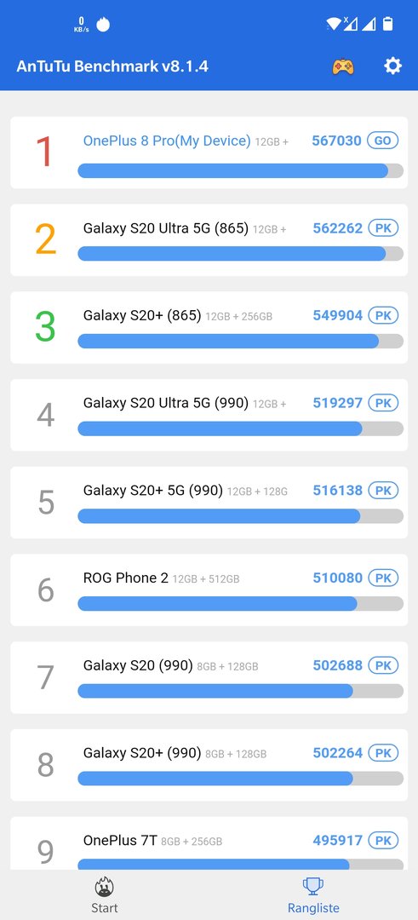This screenshot has height=920, width=418.
Task: Tap the Rangliste trophy icon
Action: (313, 886)
